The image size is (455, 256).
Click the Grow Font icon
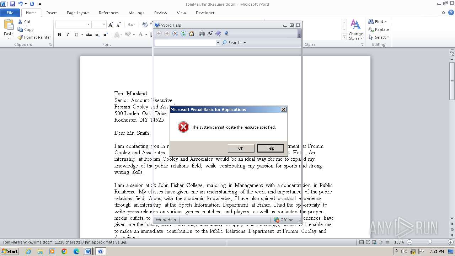tap(111, 25)
